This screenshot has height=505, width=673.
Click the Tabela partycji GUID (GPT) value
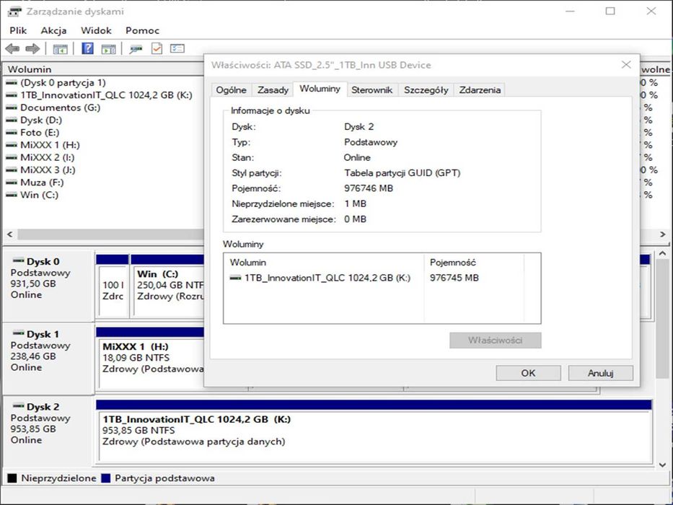coord(403,173)
